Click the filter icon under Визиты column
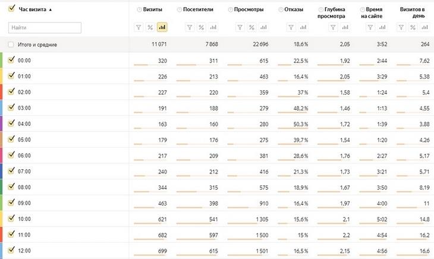Screen dimensions: 434x259 [x=139, y=27]
